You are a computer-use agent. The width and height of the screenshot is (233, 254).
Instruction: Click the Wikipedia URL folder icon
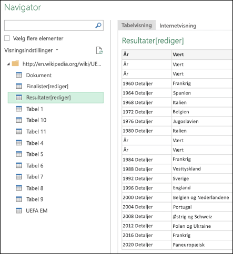(x=15, y=63)
